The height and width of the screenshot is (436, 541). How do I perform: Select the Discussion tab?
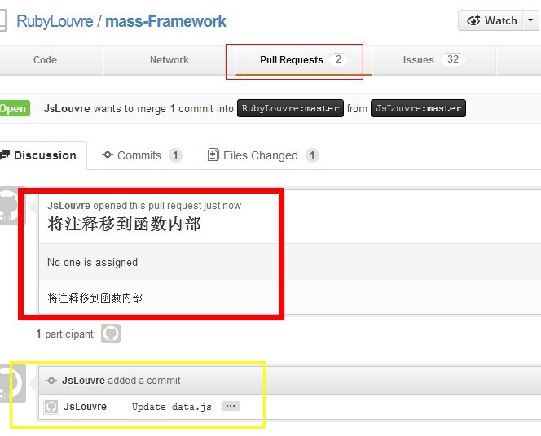[43, 155]
